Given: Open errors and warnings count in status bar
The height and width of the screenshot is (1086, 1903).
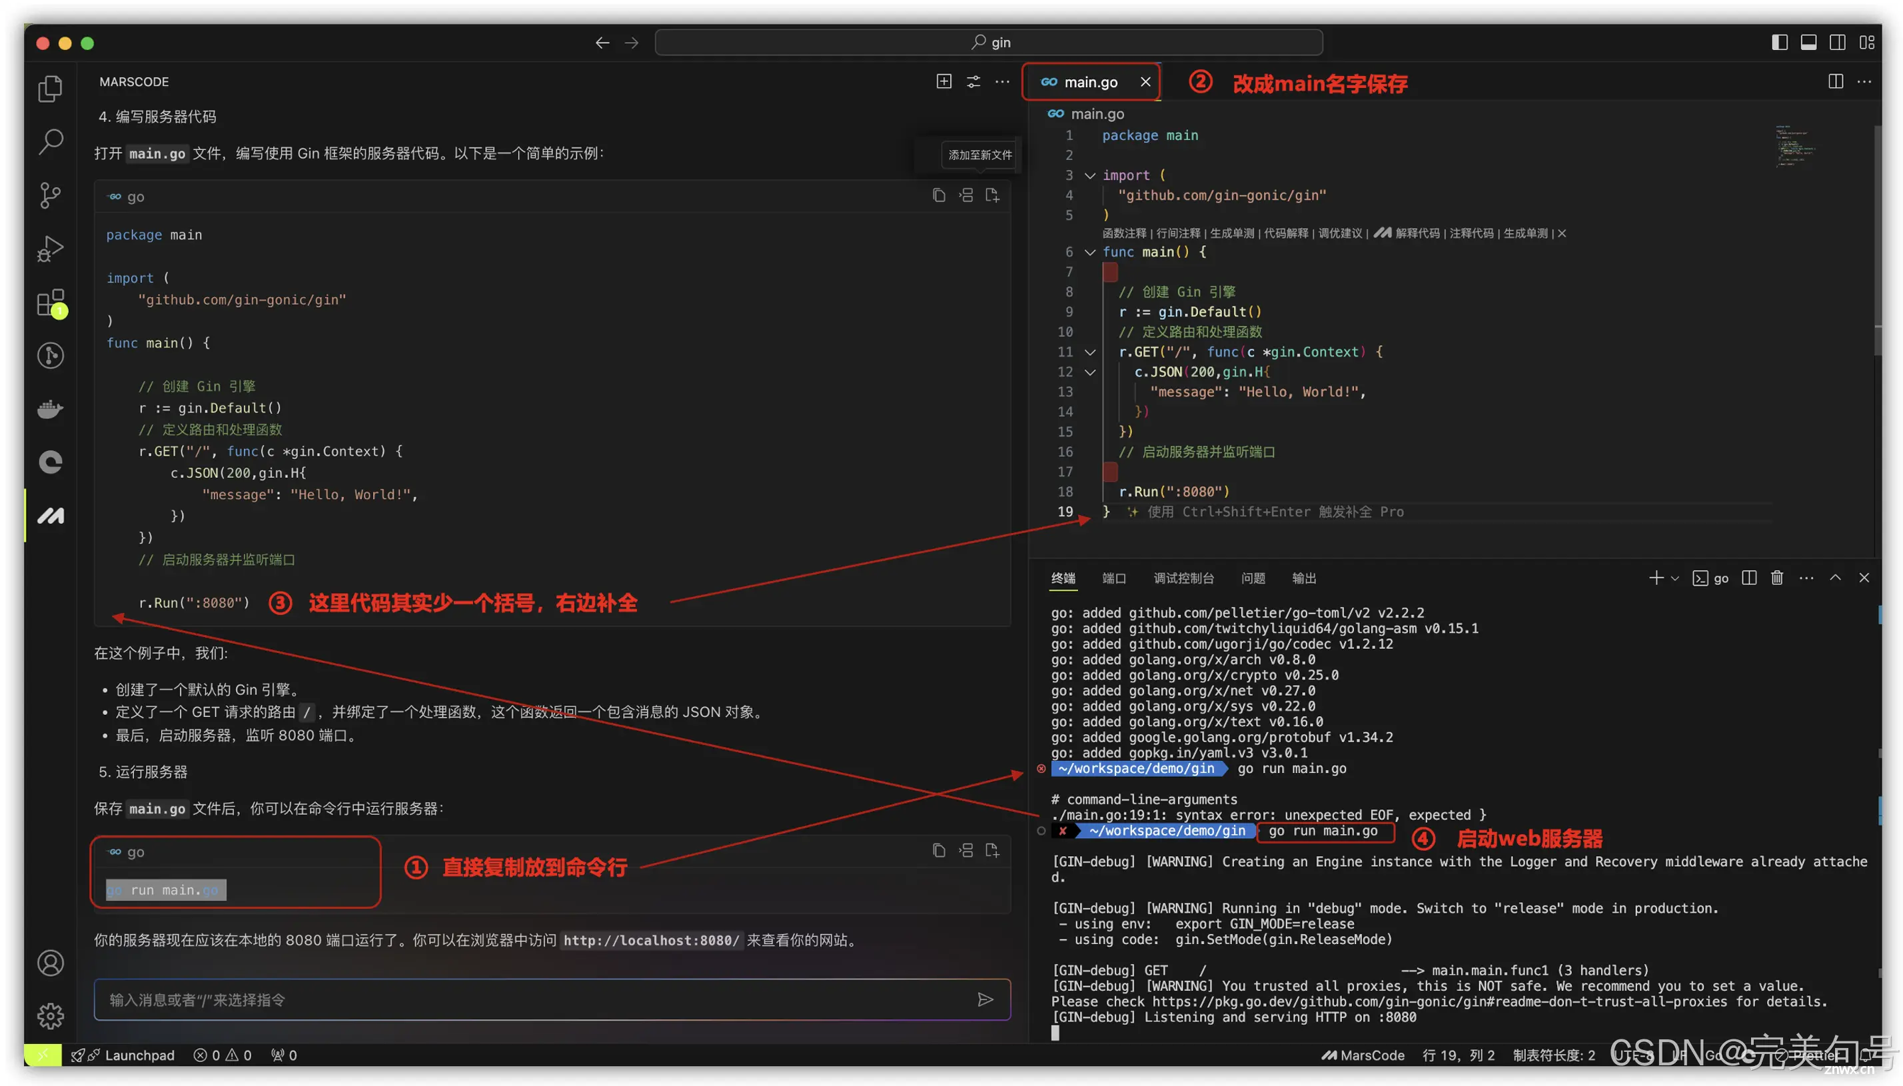Looking at the screenshot, I should tap(222, 1055).
